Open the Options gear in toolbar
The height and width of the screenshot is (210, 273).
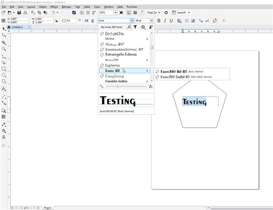(166, 12)
